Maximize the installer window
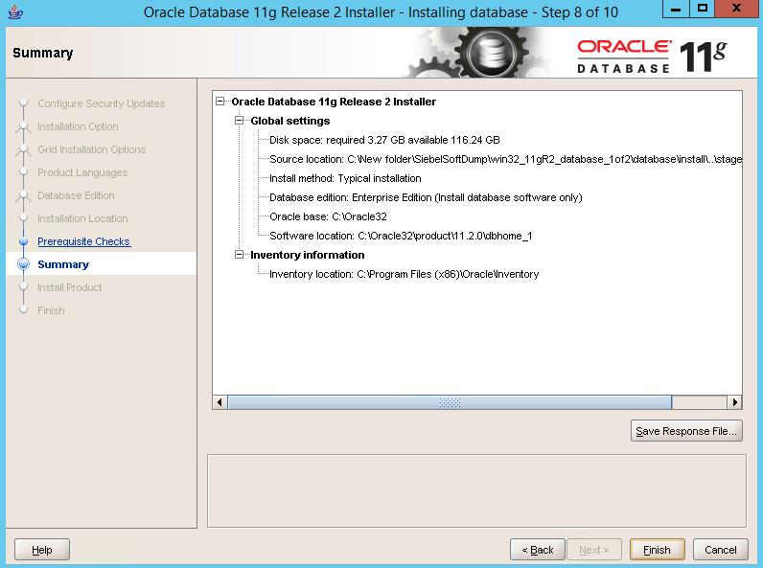The image size is (763, 568). click(x=703, y=9)
